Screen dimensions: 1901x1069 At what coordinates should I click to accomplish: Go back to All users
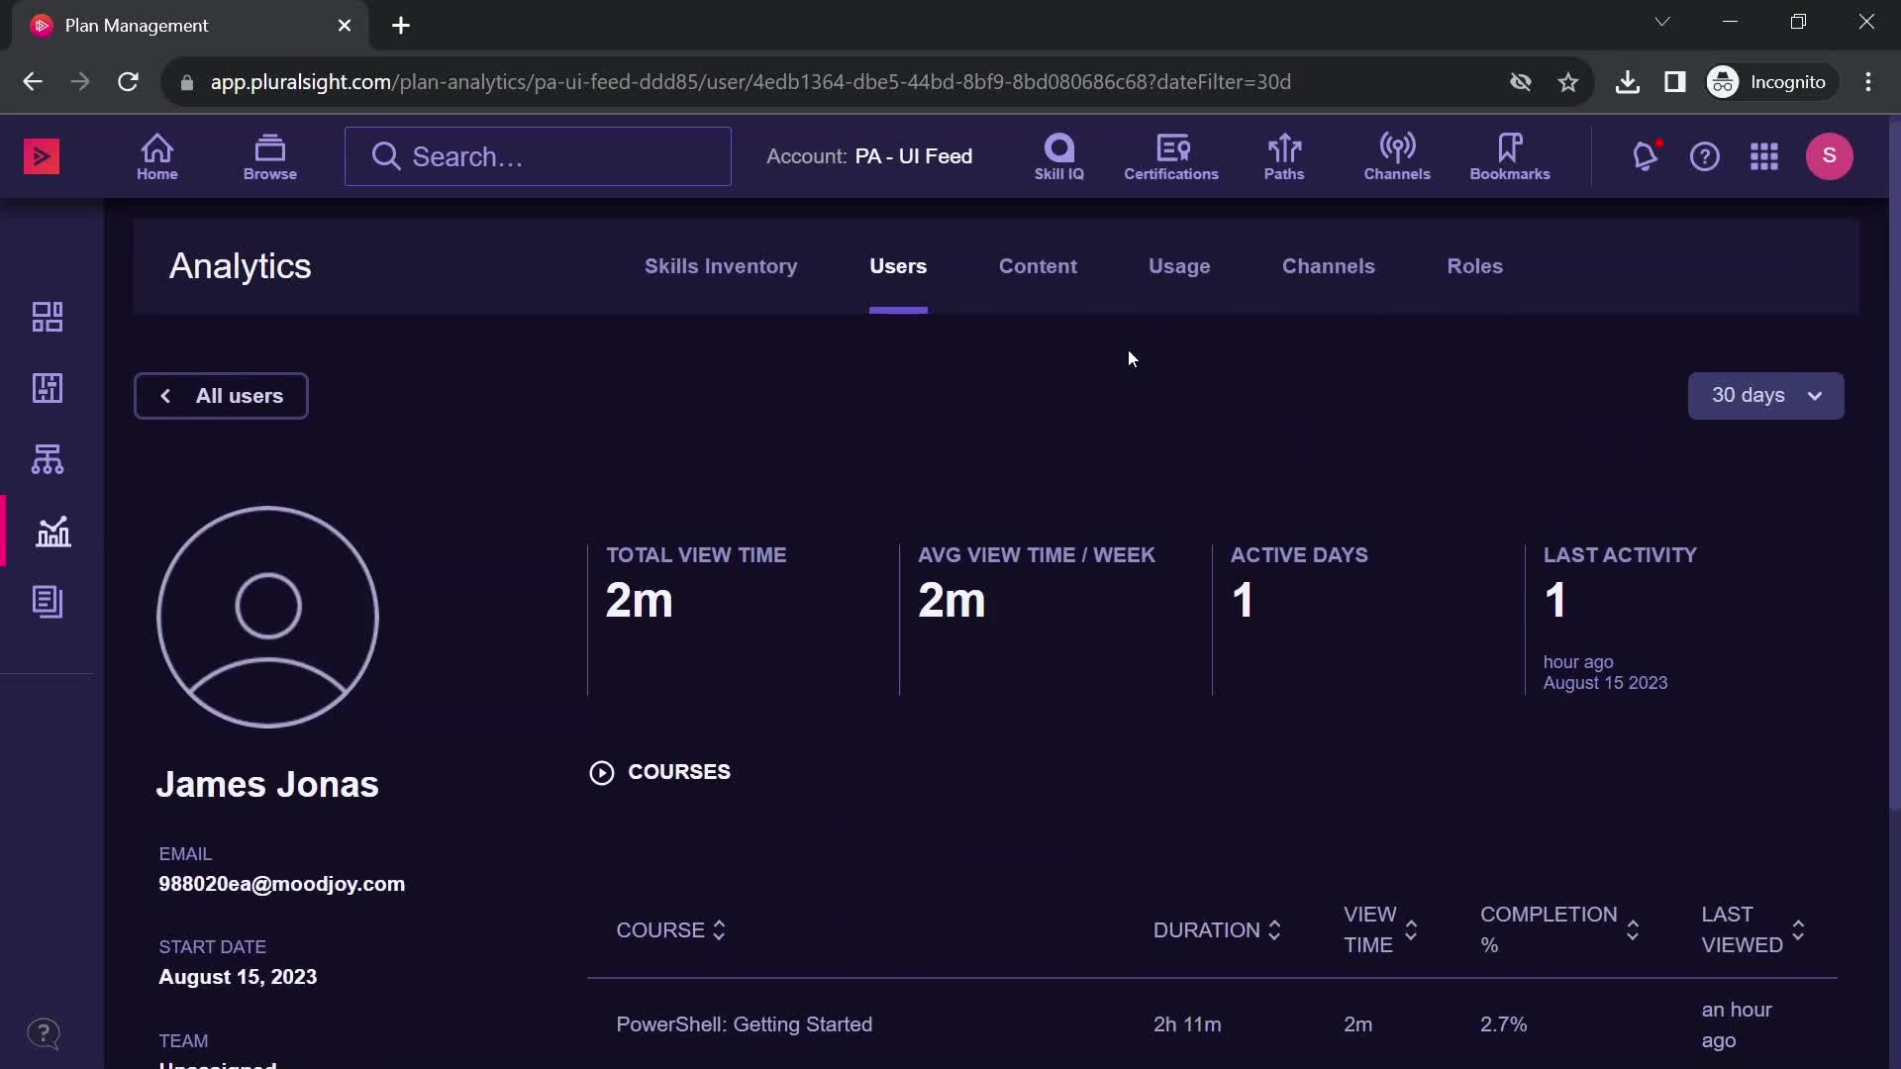point(221,396)
